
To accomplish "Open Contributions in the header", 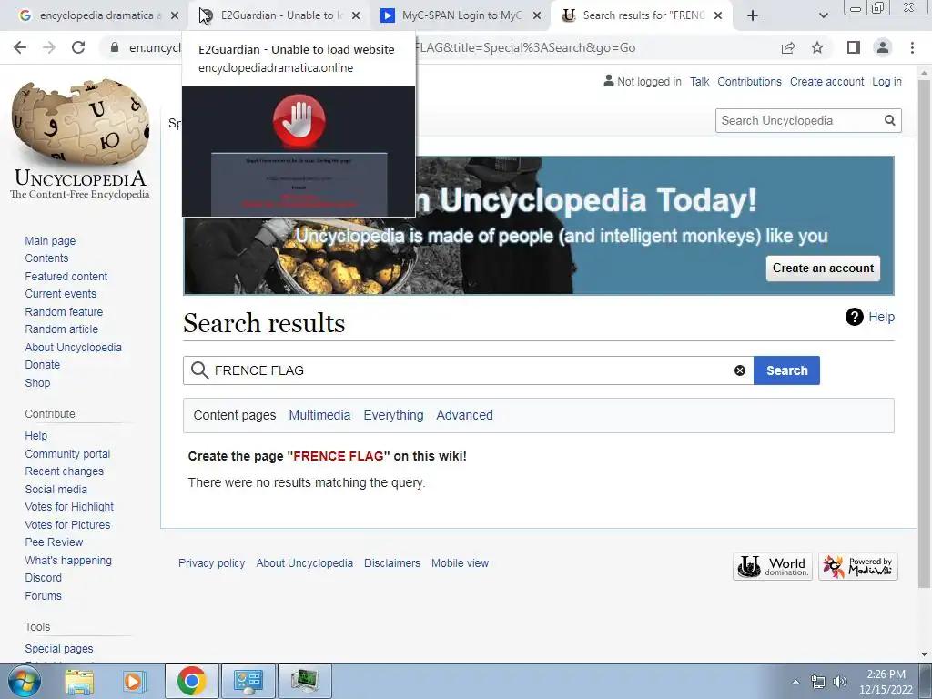I will tap(749, 81).
